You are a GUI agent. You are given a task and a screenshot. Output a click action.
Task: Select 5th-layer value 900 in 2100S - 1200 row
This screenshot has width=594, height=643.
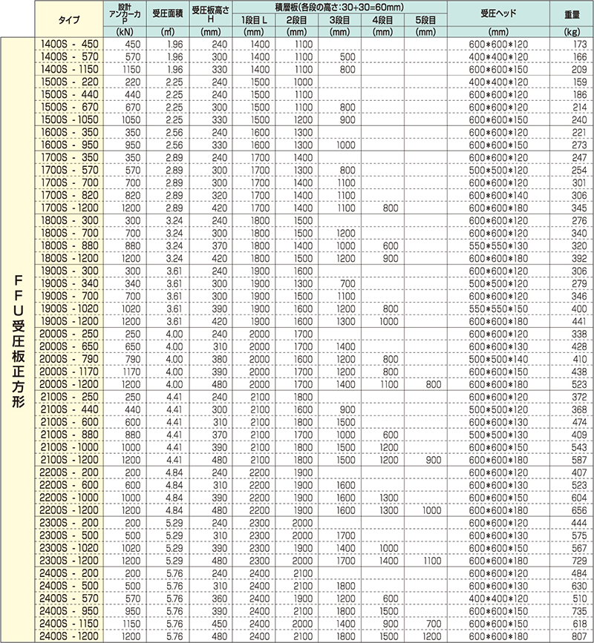[x=434, y=460]
